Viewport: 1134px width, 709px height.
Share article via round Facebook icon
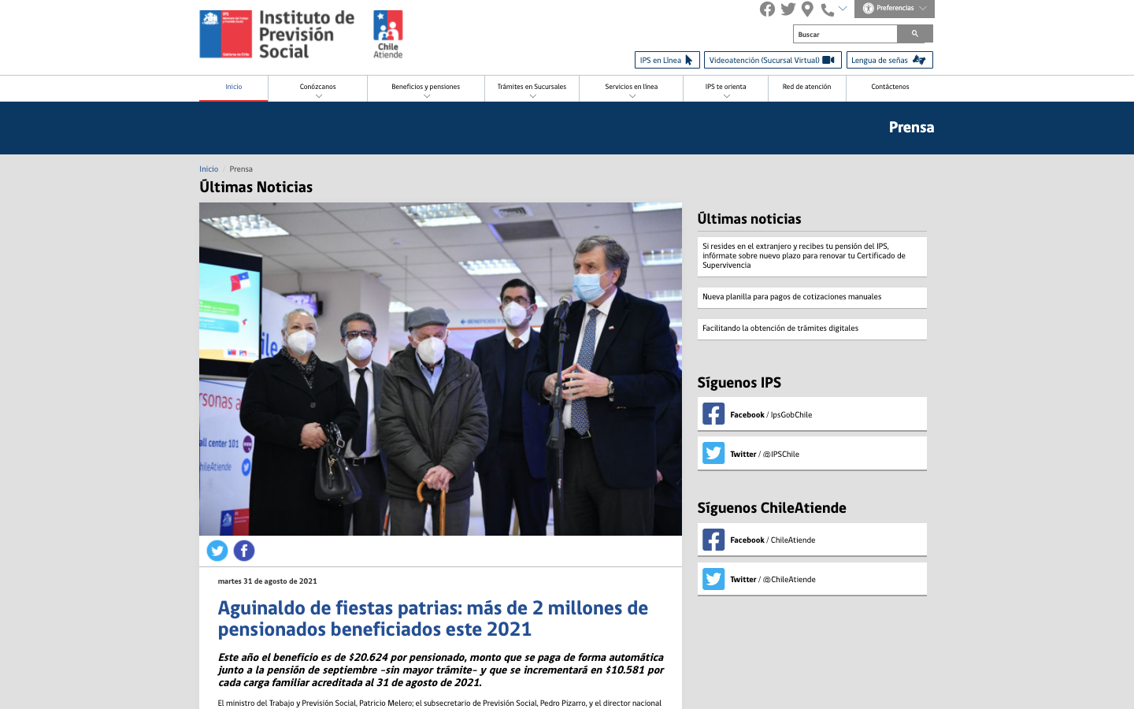tap(244, 551)
